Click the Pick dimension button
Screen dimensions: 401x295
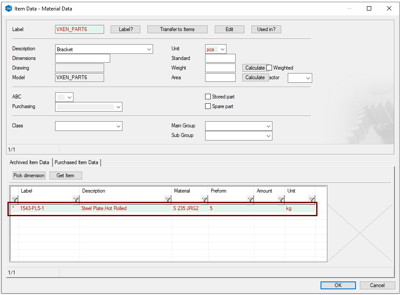pyautogui.click(x=29, y=176)
